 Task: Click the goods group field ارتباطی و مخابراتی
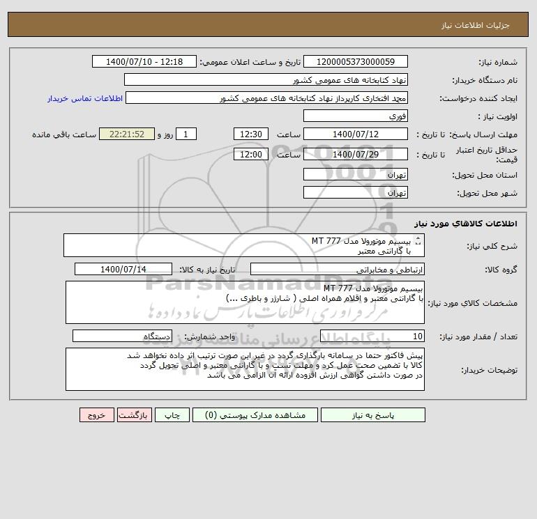[338, 269]
